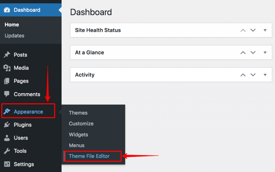Click the Posts pushpin icon

(x=7, y=55)
